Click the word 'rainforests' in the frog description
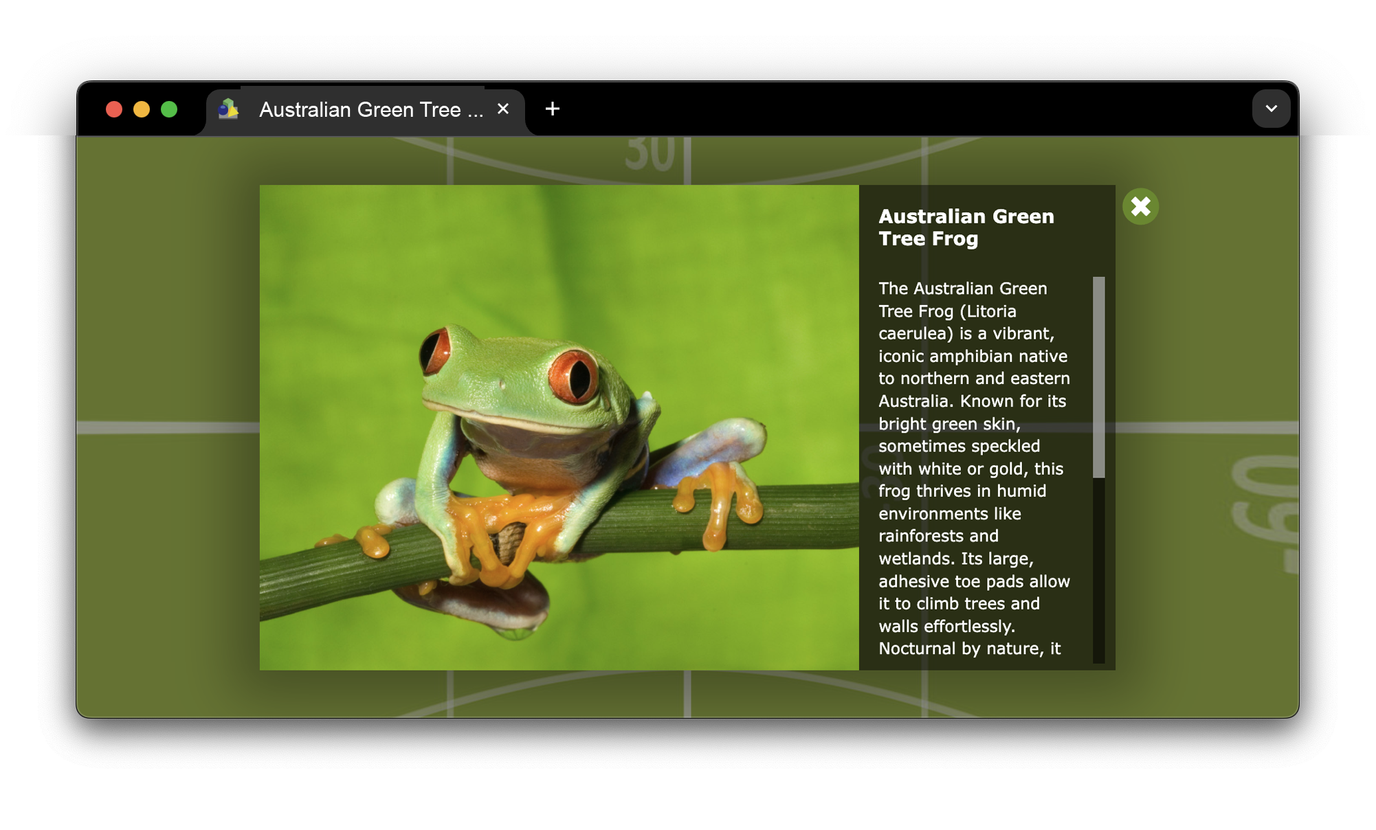The width and height of the screenshot is (1376, 830). pyautogui.click(x=922, y=536)
